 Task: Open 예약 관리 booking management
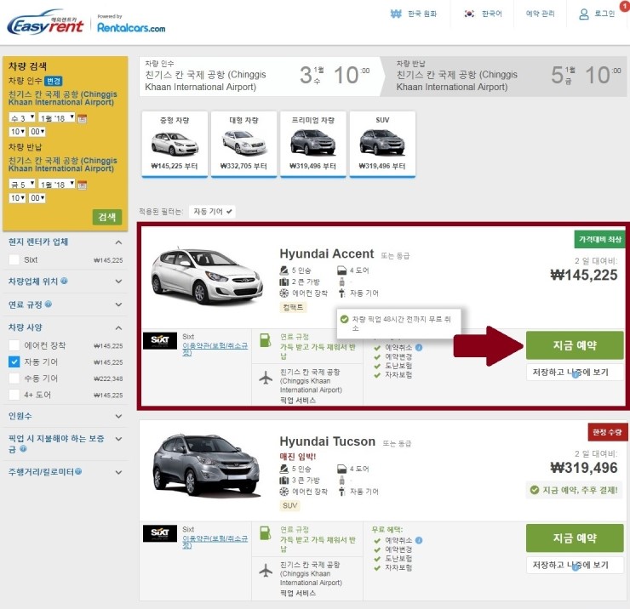tap(540, 14)
